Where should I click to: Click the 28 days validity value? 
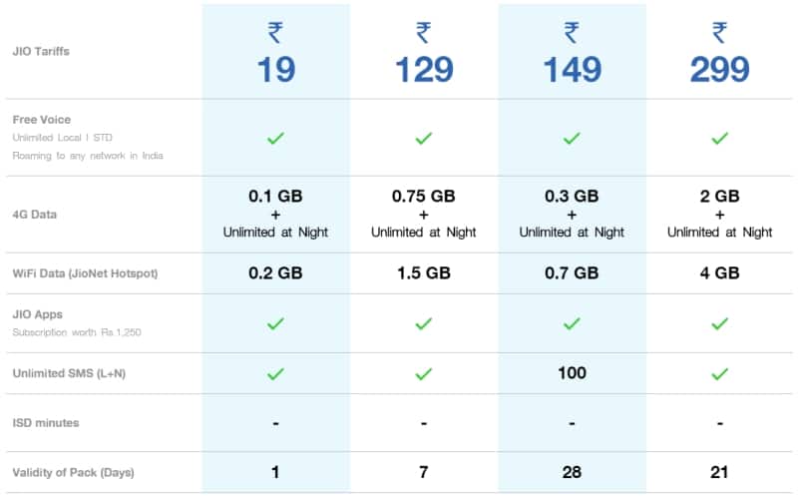(572, 472)
